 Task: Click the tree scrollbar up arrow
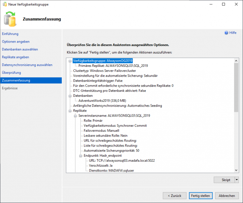pos(236,61)
